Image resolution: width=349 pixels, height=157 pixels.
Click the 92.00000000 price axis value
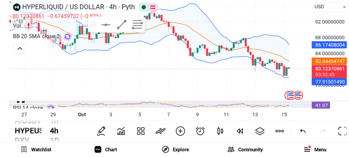point(330,22)
